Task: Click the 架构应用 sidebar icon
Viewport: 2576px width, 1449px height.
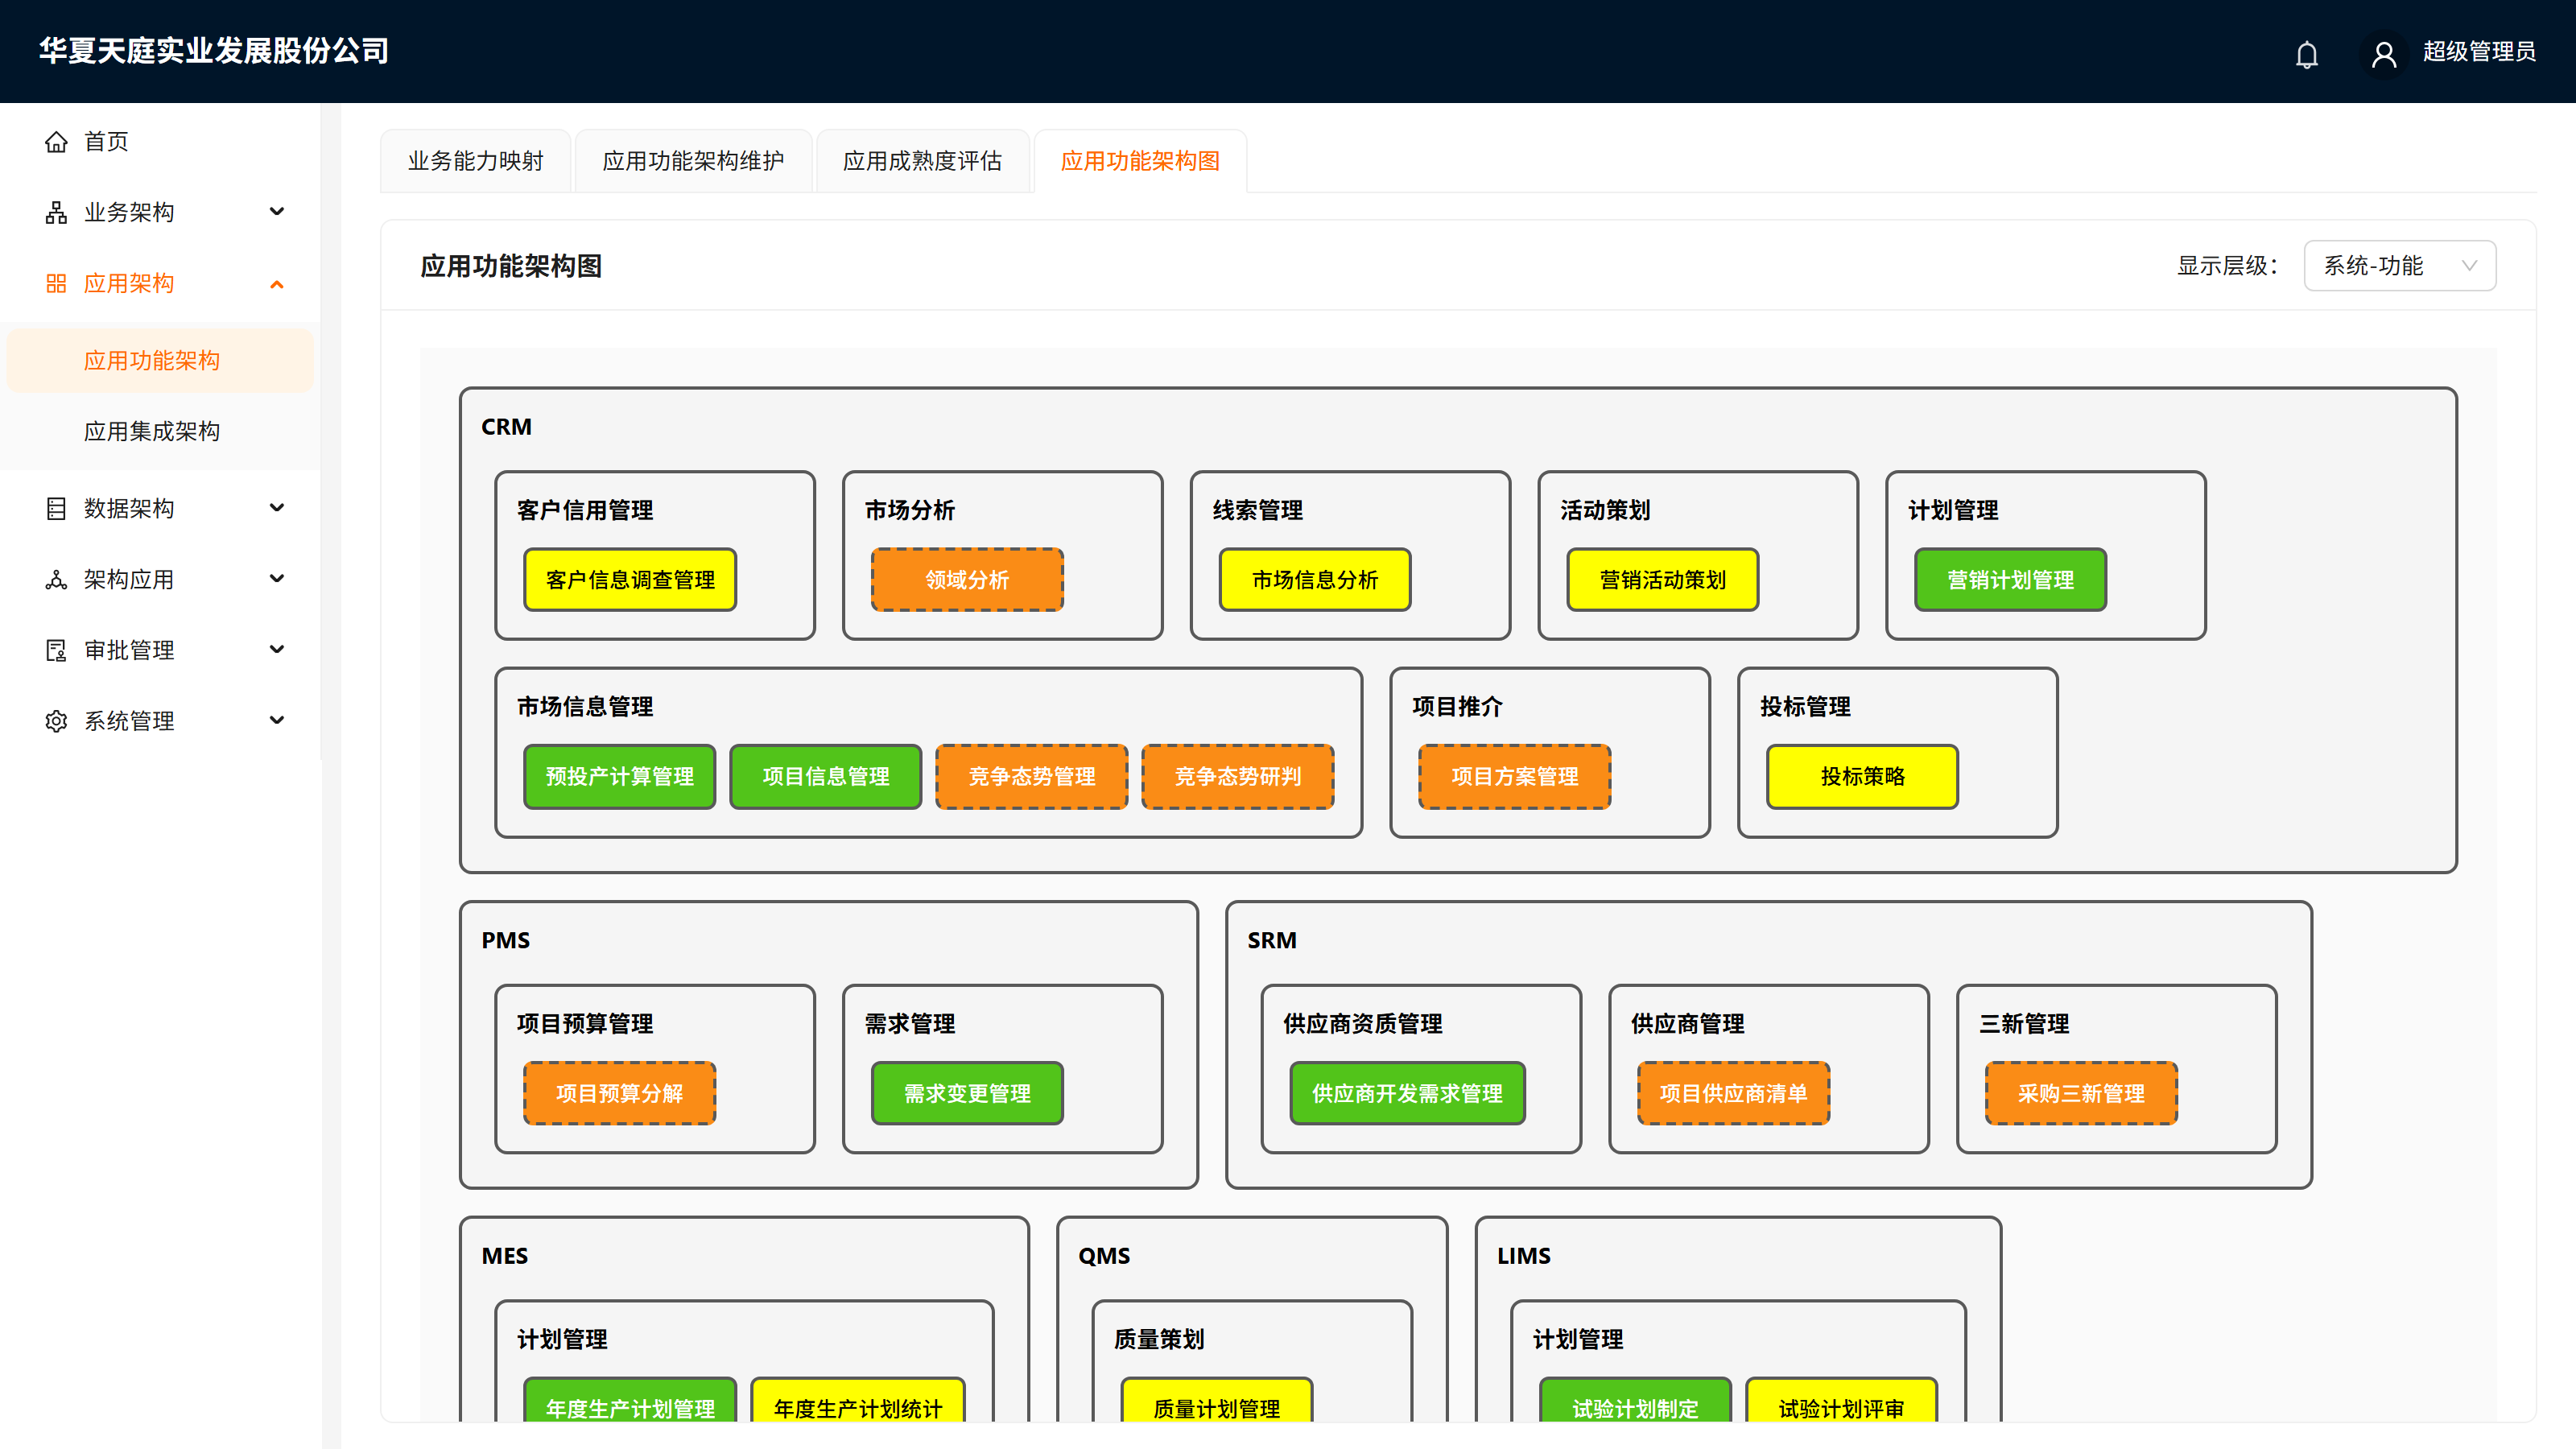Action: point(56,580)
